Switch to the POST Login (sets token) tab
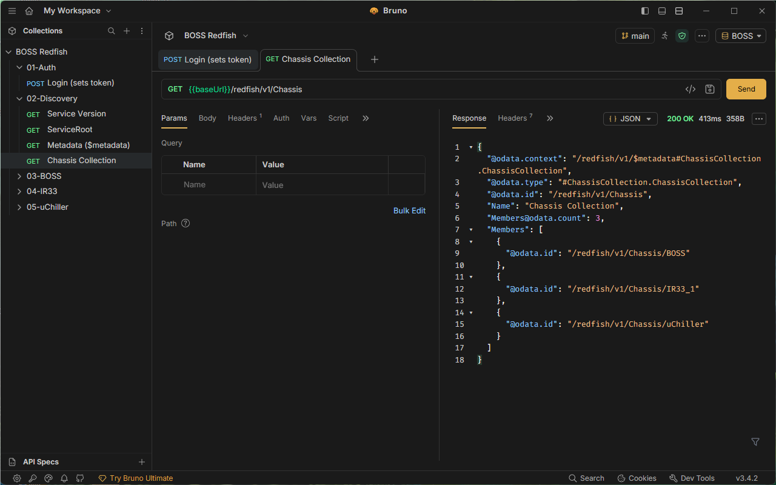This screenshot has height=485, width=776. click(208, 59)
